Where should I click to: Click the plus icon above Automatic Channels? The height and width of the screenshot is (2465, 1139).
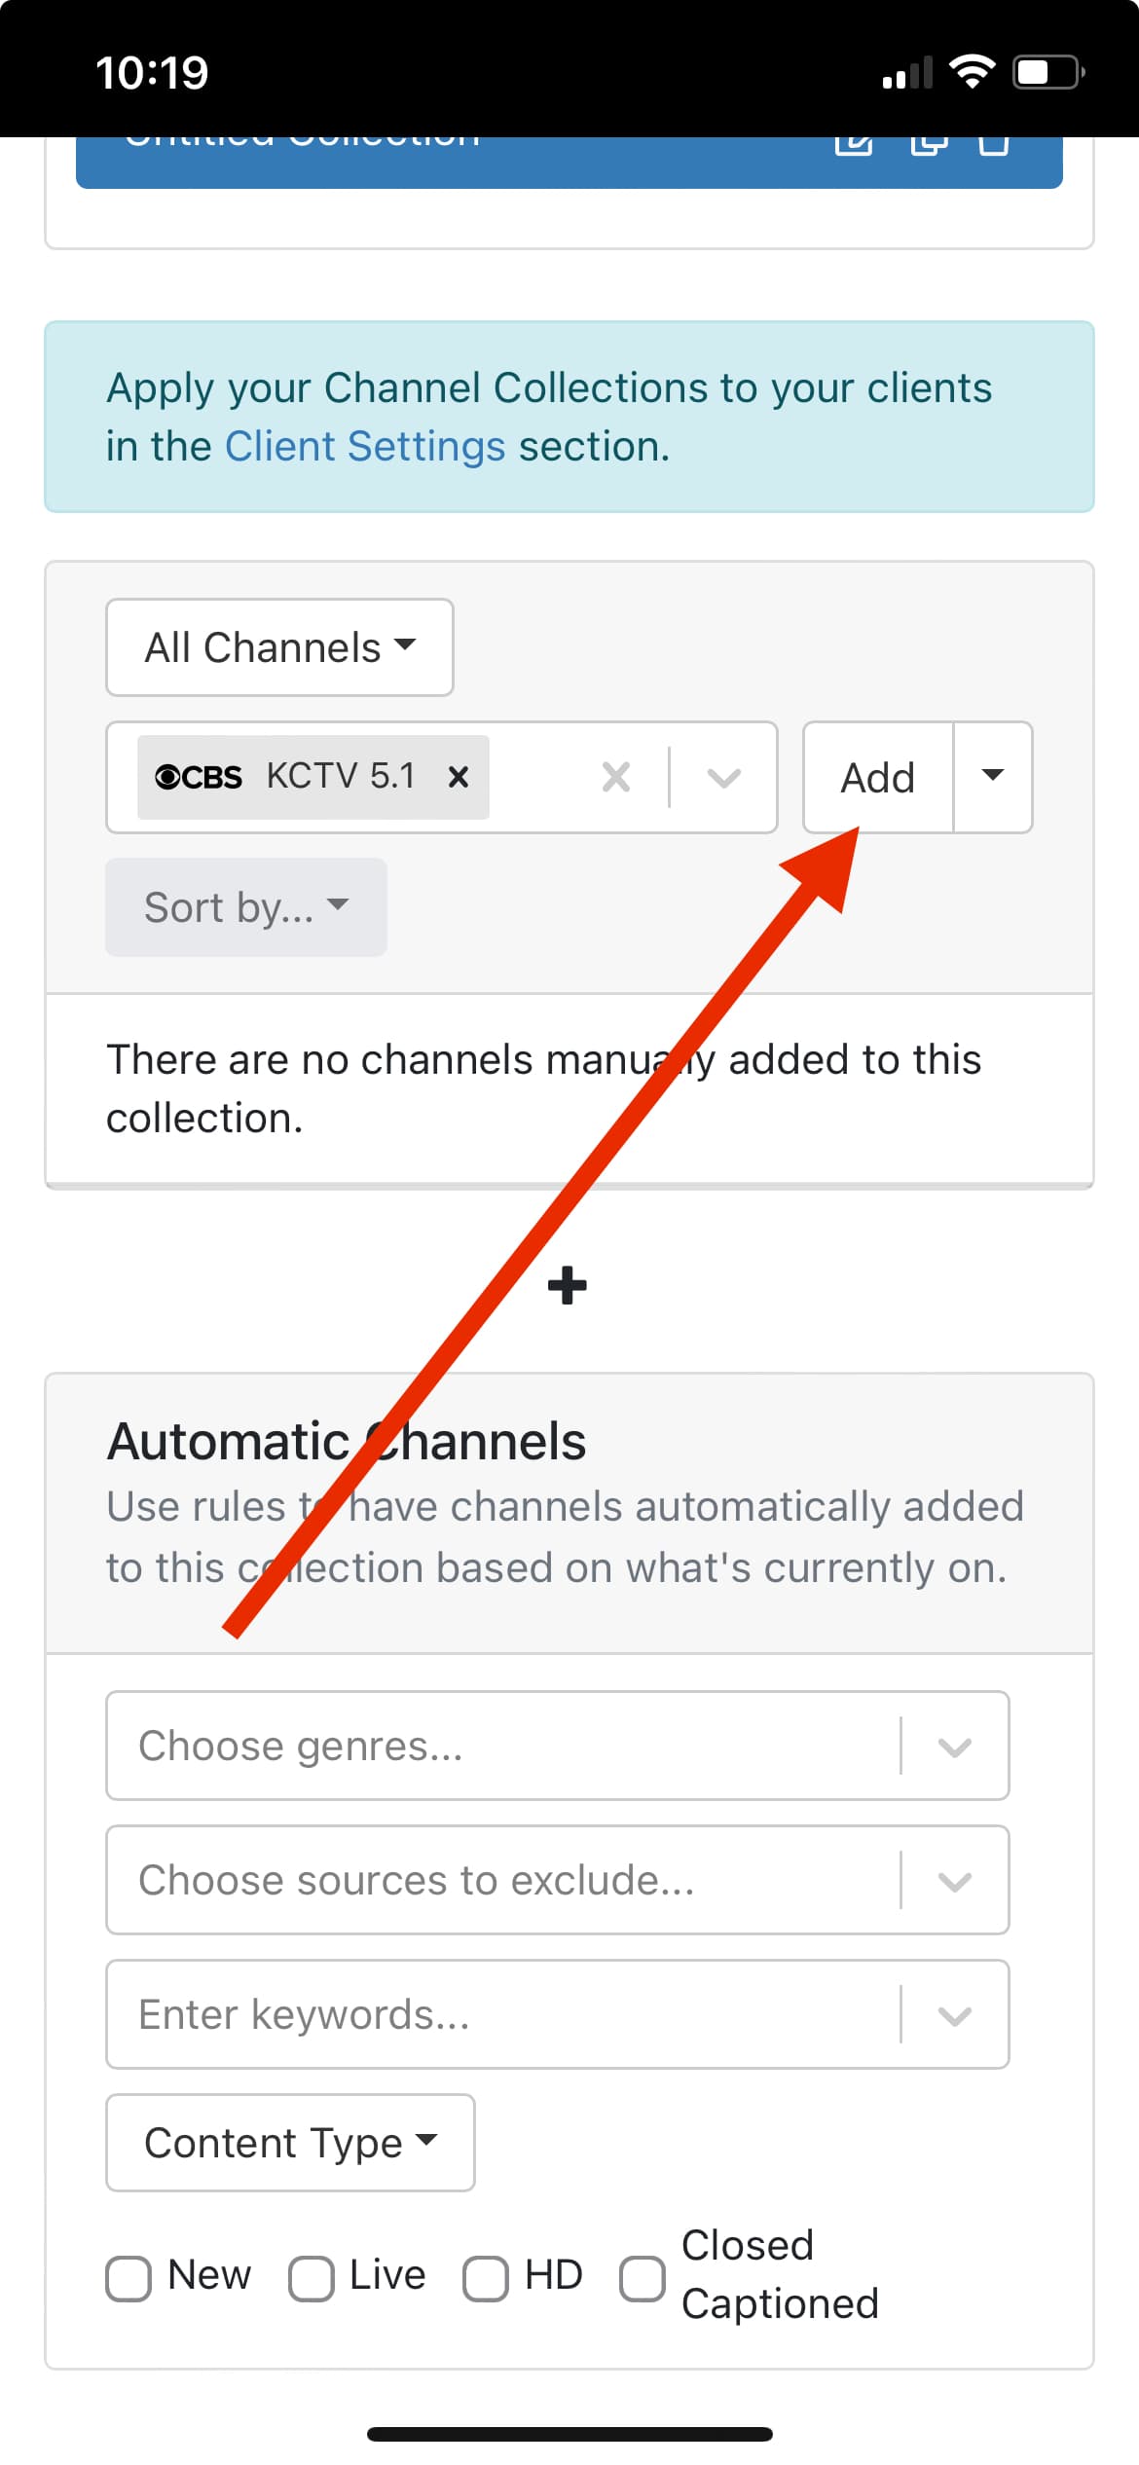(x=568, y=1286)
